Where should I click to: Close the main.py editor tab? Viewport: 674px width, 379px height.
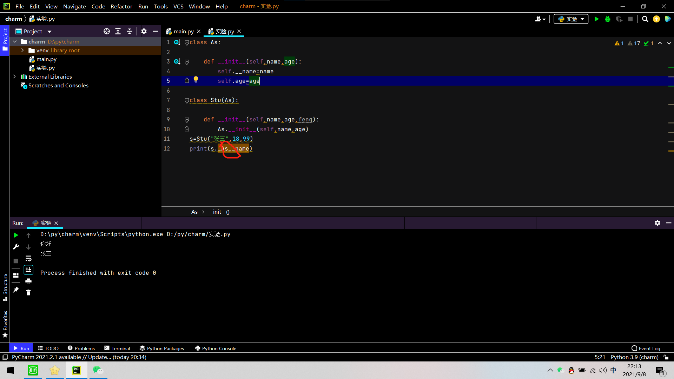click(x=199, y=31)
